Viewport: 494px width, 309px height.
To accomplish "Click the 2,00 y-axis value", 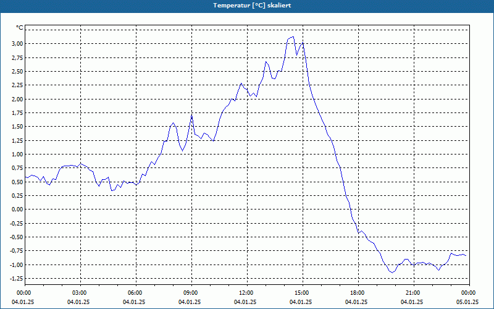I will (18, 99).
